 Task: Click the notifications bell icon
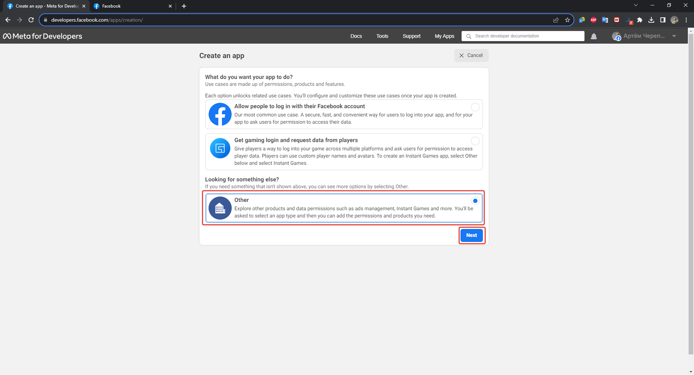coord(594,36)
